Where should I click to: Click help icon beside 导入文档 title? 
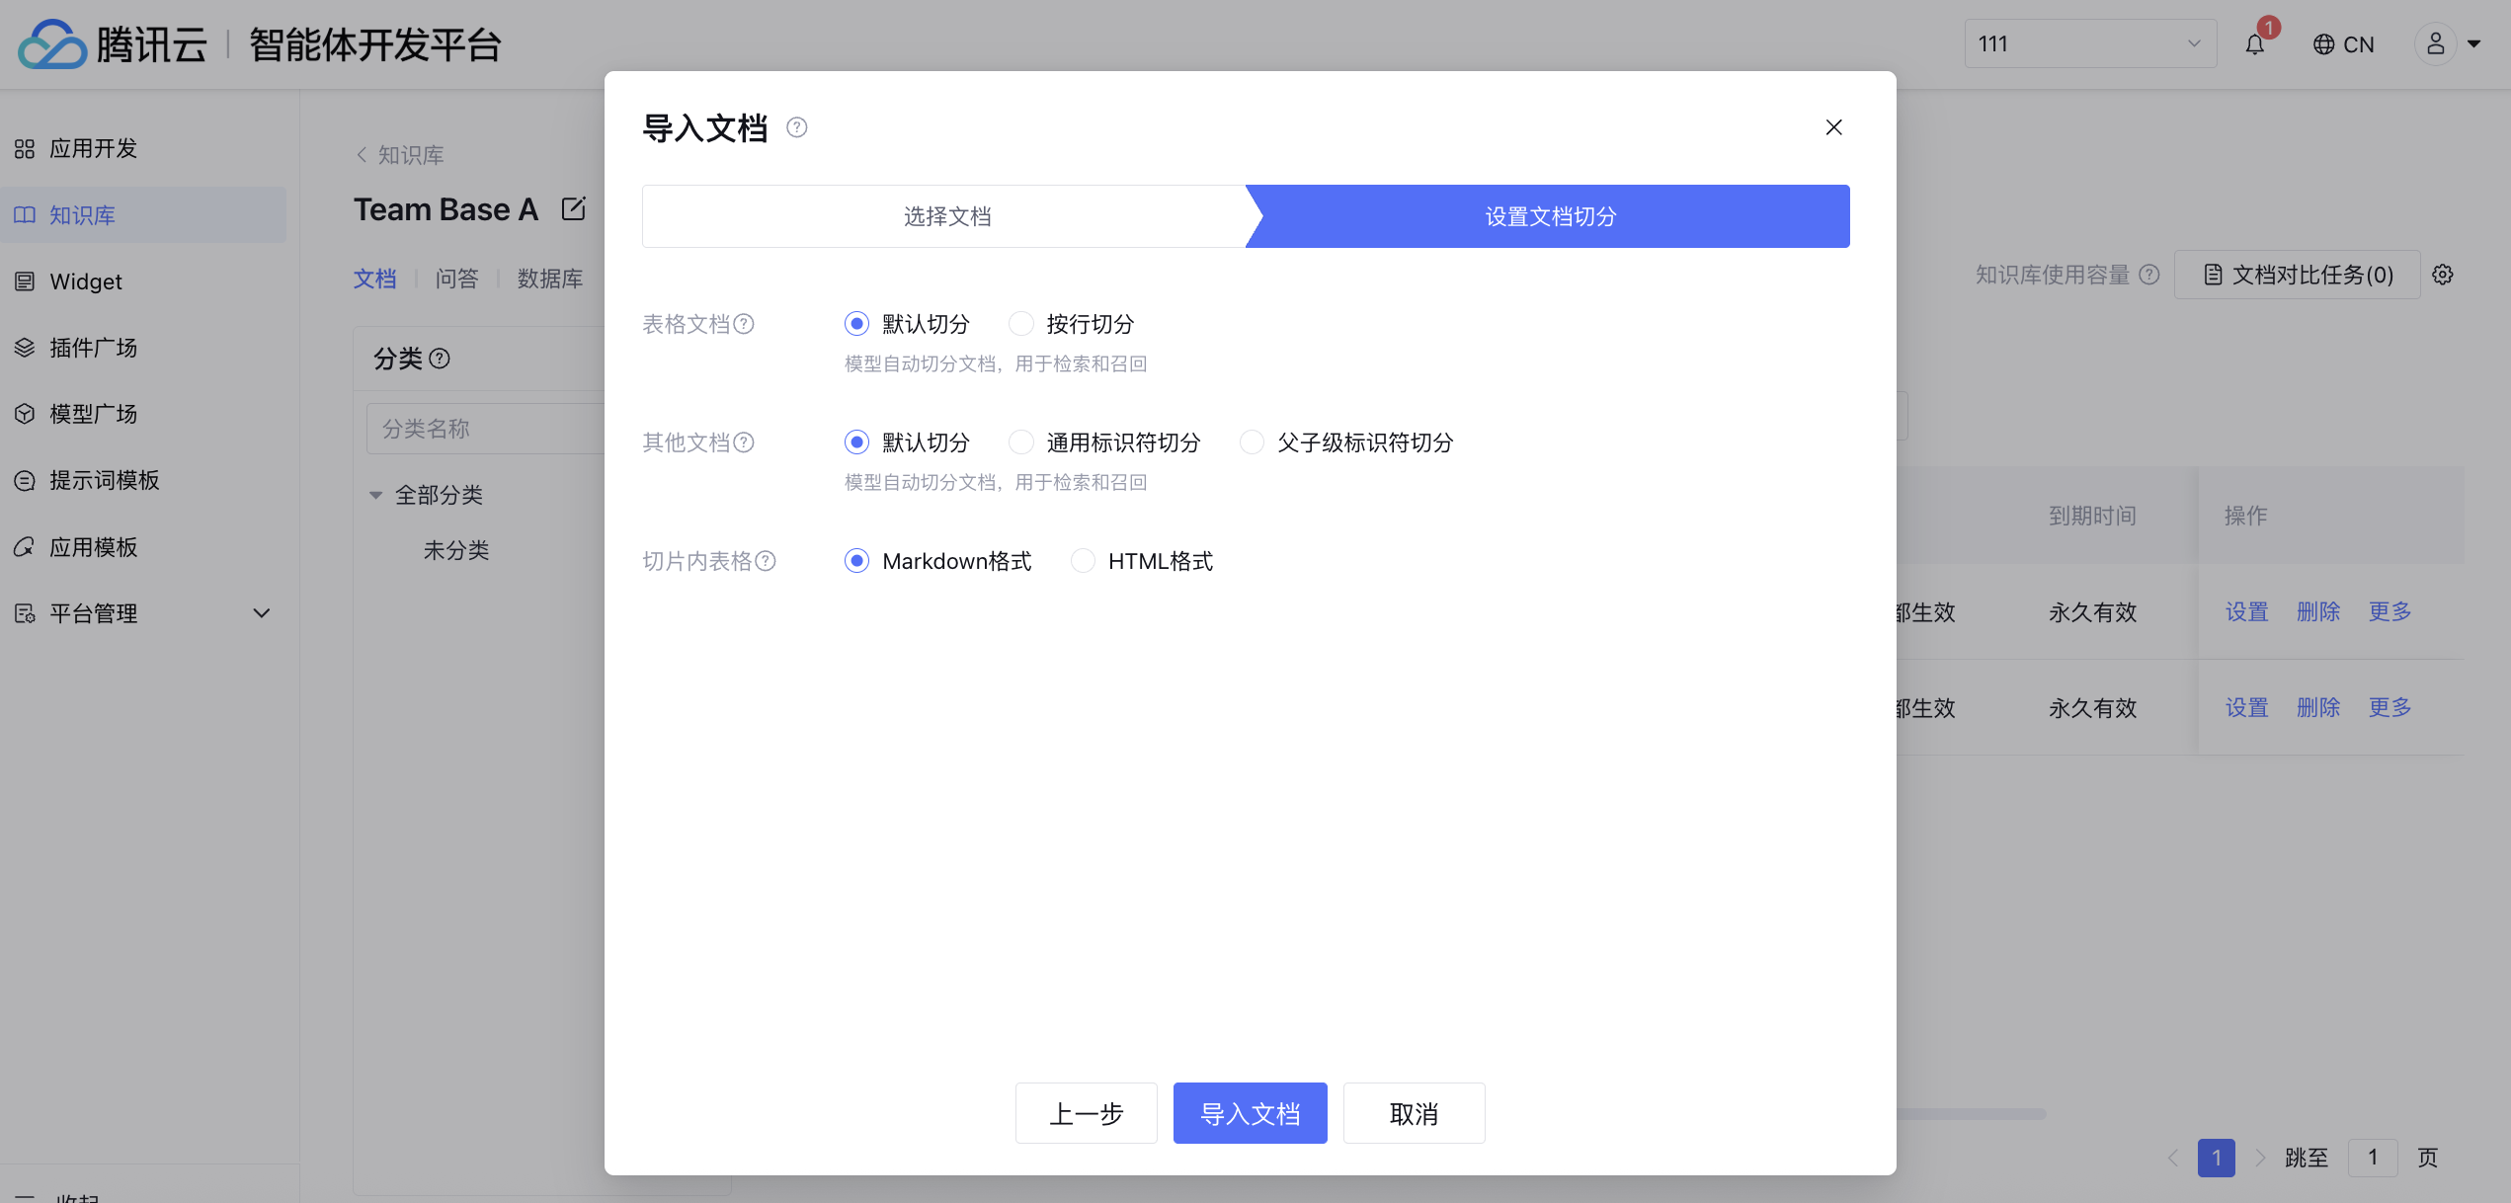point(796,127)
